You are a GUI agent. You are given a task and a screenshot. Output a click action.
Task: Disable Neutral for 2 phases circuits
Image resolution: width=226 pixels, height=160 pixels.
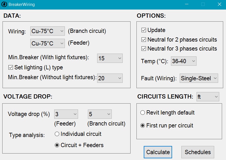tap(144, 40)
